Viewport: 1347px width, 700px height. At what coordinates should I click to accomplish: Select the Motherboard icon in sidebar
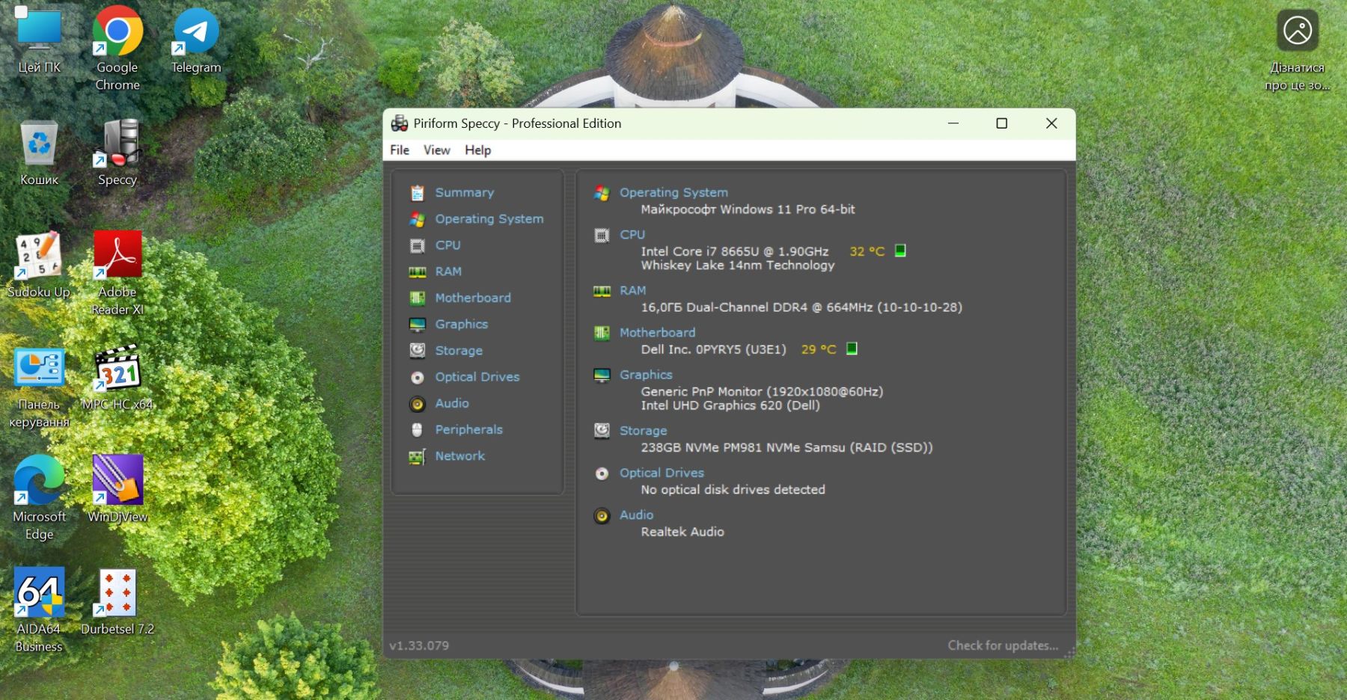coord(417,298)
